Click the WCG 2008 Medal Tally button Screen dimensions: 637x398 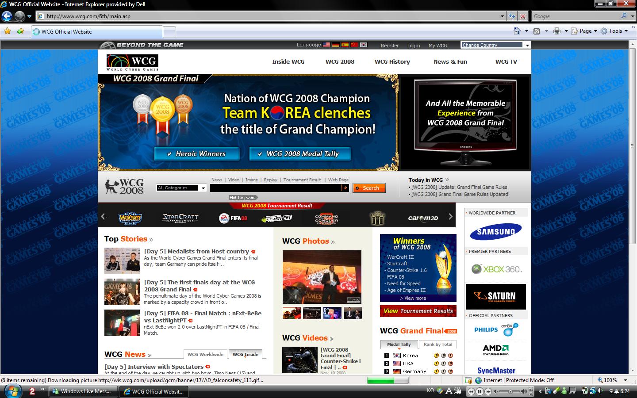click(x=299, y=154)
